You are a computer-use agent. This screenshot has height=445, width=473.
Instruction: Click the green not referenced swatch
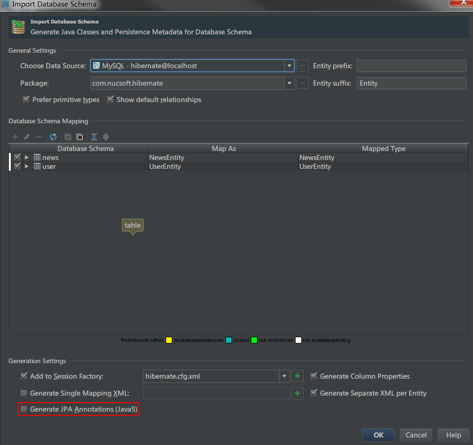click(x=254, y=340)
